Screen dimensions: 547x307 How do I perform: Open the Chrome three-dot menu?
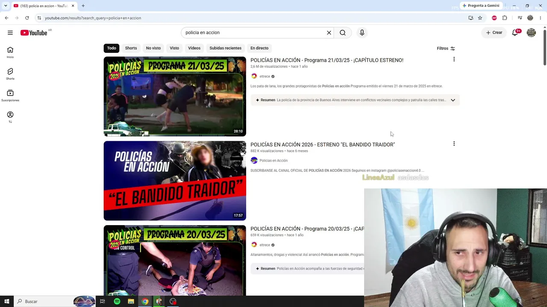click(x=541, y=18)
